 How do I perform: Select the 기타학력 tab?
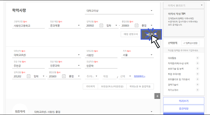point(90,87)
